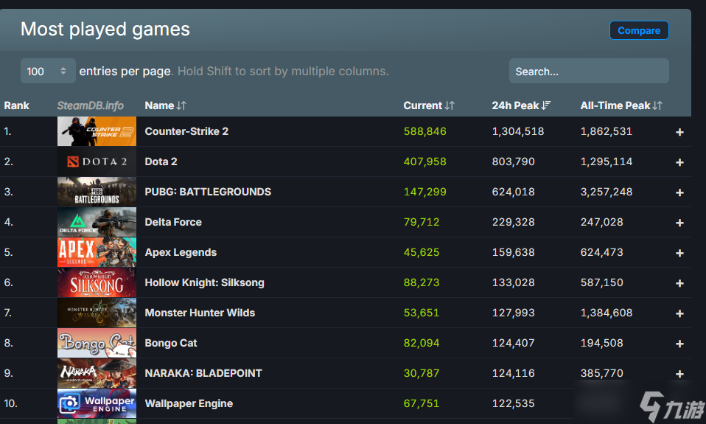Screen dimensions: 706x424
Task: Sort table by Name column header
Action: click(x=165, y=105)
